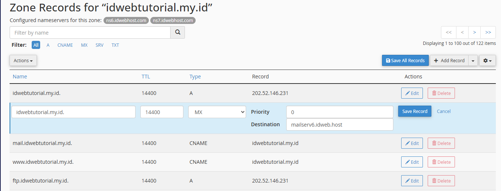This screenshot has height=191, width=501.
Task: Click the Destination field mailserv6.idweb.host
Action: pyautogui.click(x=340, y=124)
